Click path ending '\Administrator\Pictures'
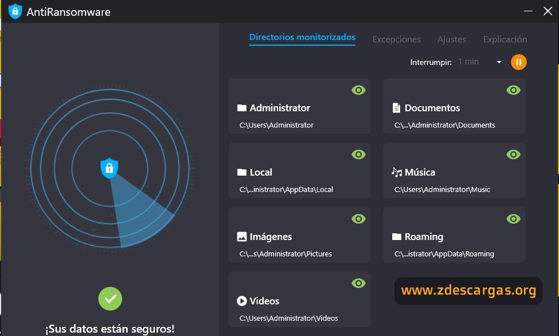The image size is (559, 336). (x=285, y=254)
